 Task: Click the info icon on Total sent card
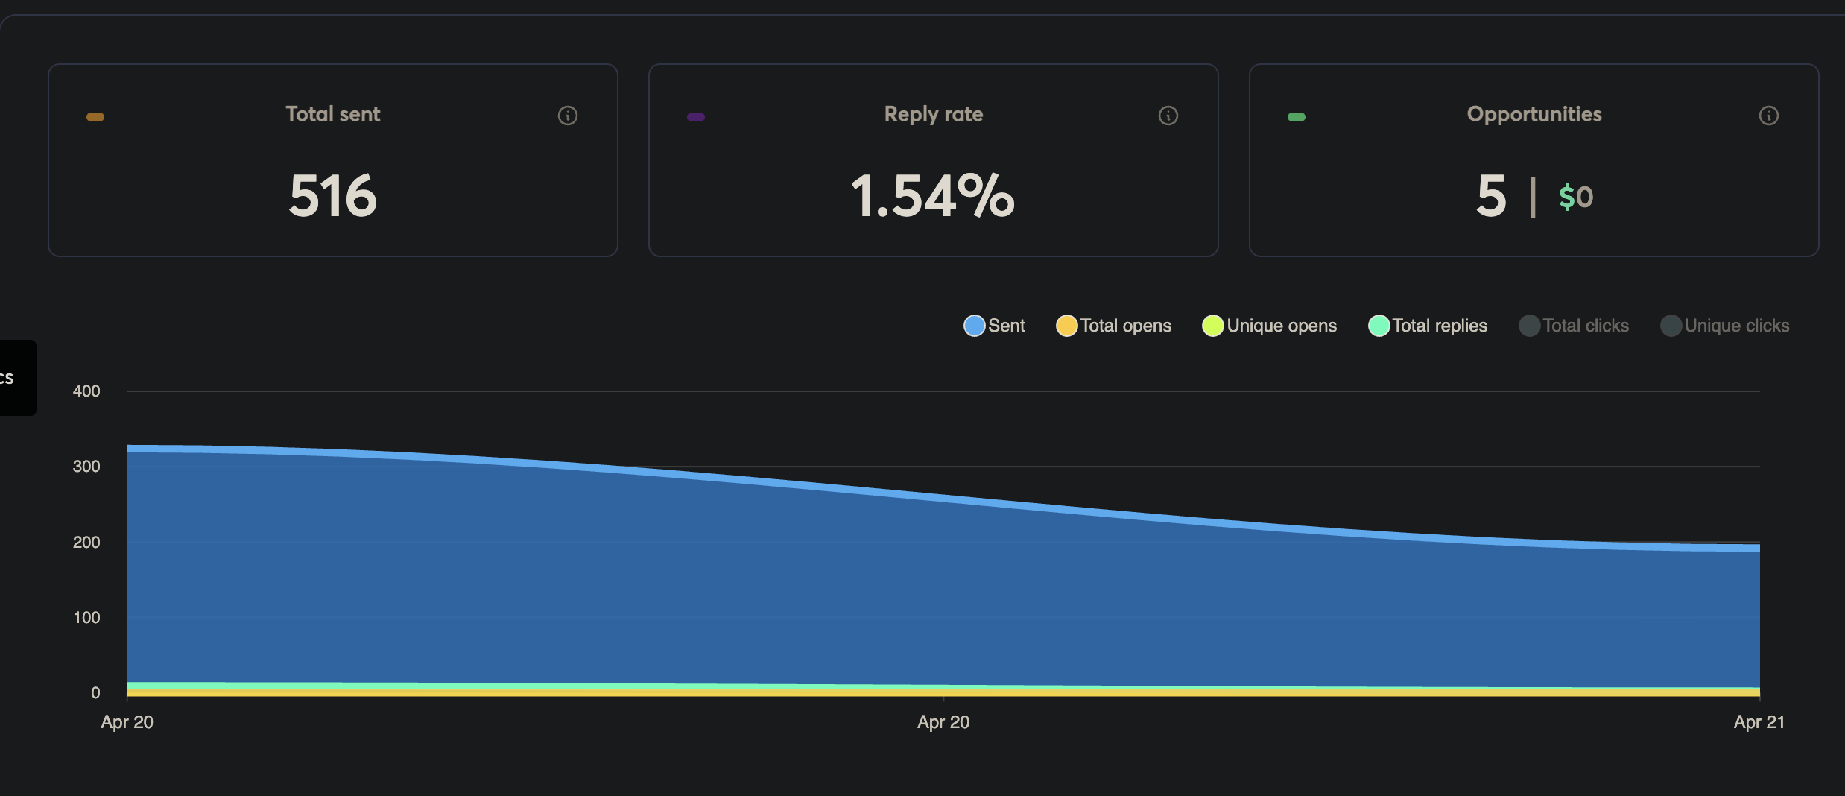(x=567, y=116)
